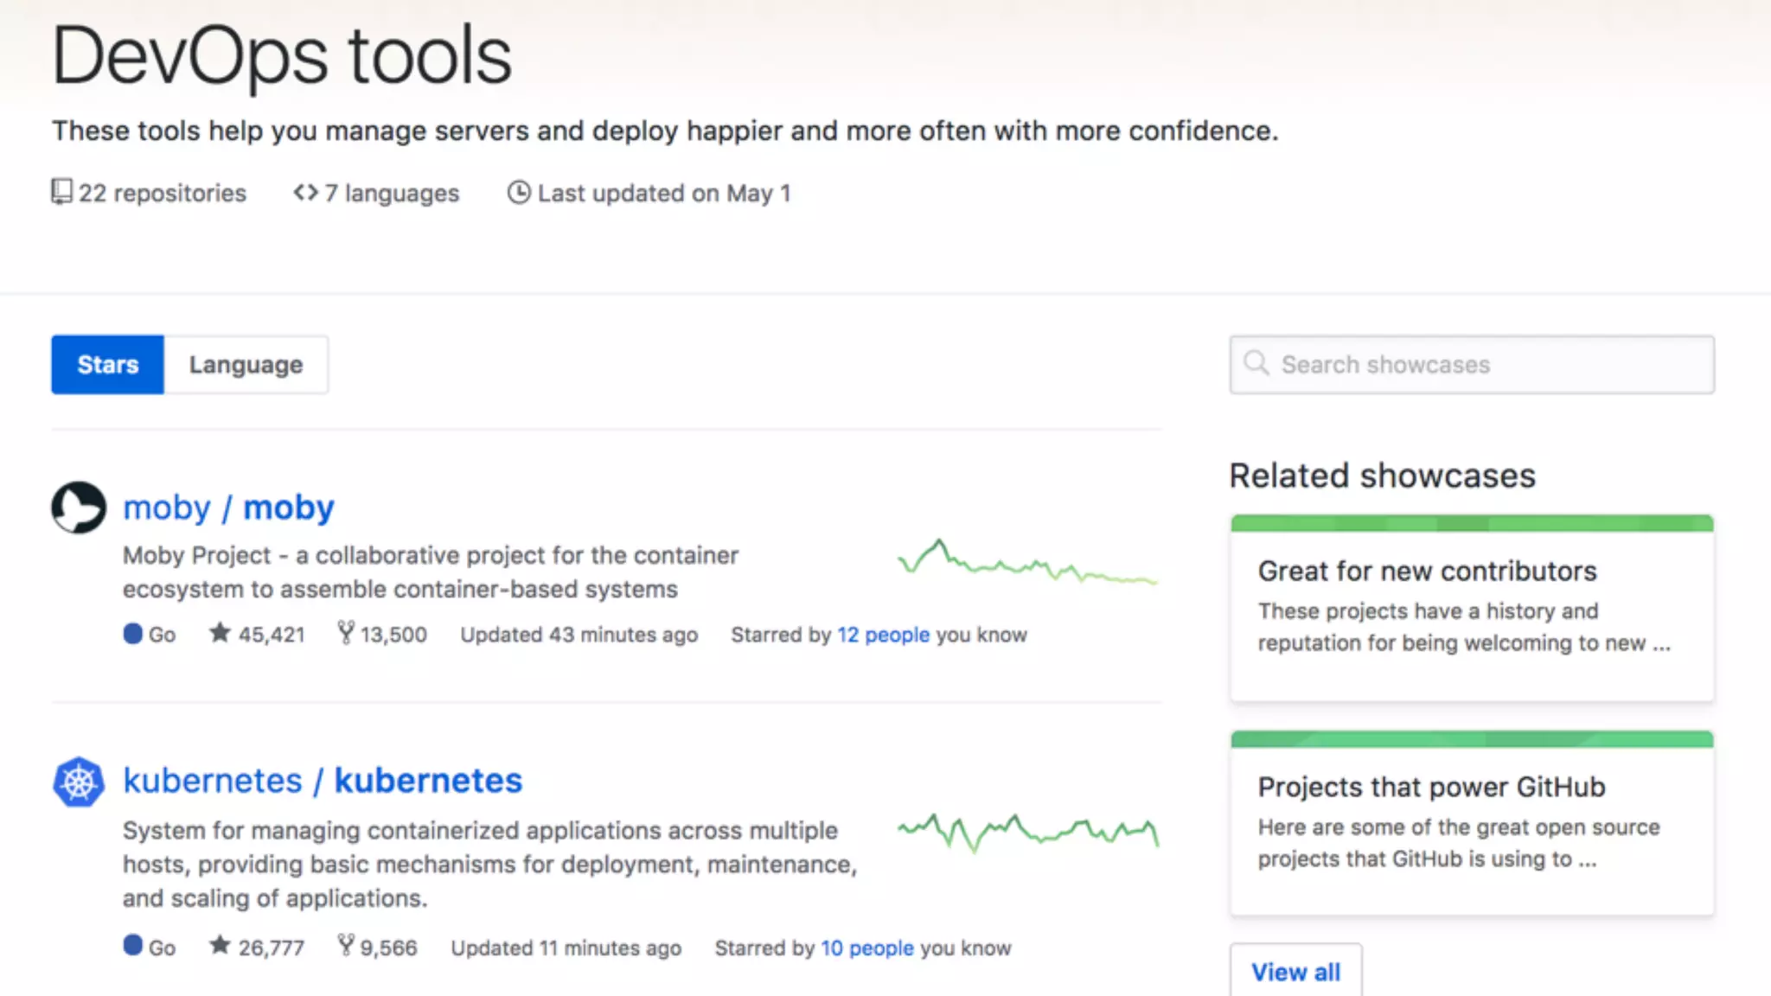Click the moby whale avatar icon
The height and width of the screenshot is (996, 1771).
pyautogui.click(x=79, y=508)
